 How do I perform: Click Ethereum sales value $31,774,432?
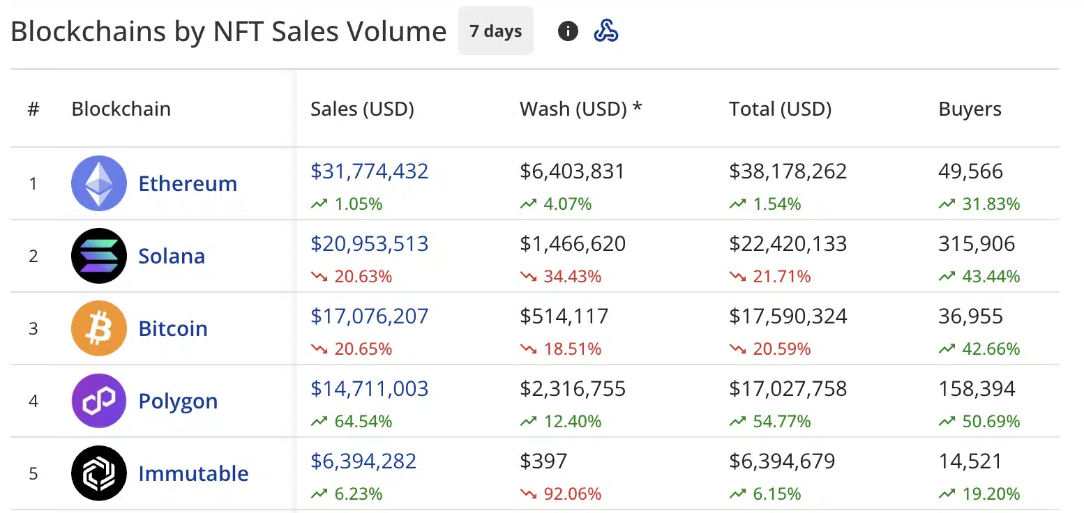pos(369,171)
